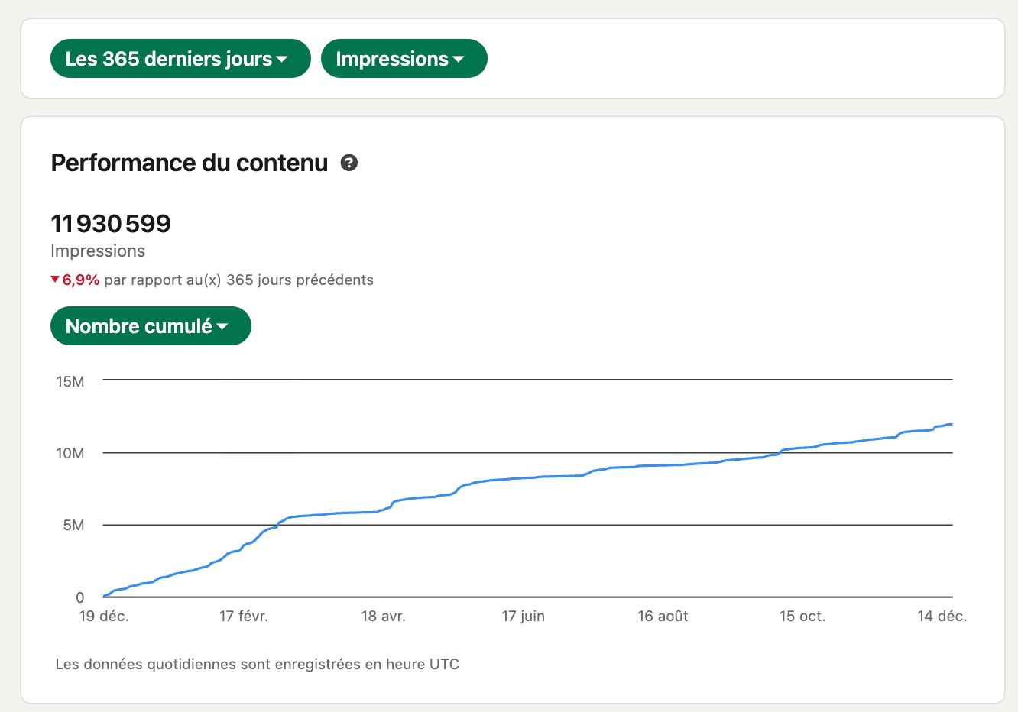1018x712 pixels.
Task: Click the 11 930 599 impressions total
Action: coord(111,224)
